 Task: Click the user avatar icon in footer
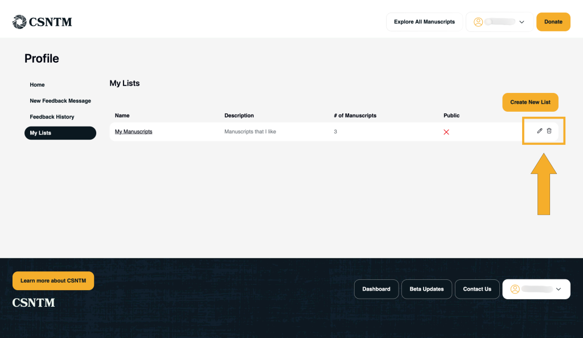[x=515, y=289]
